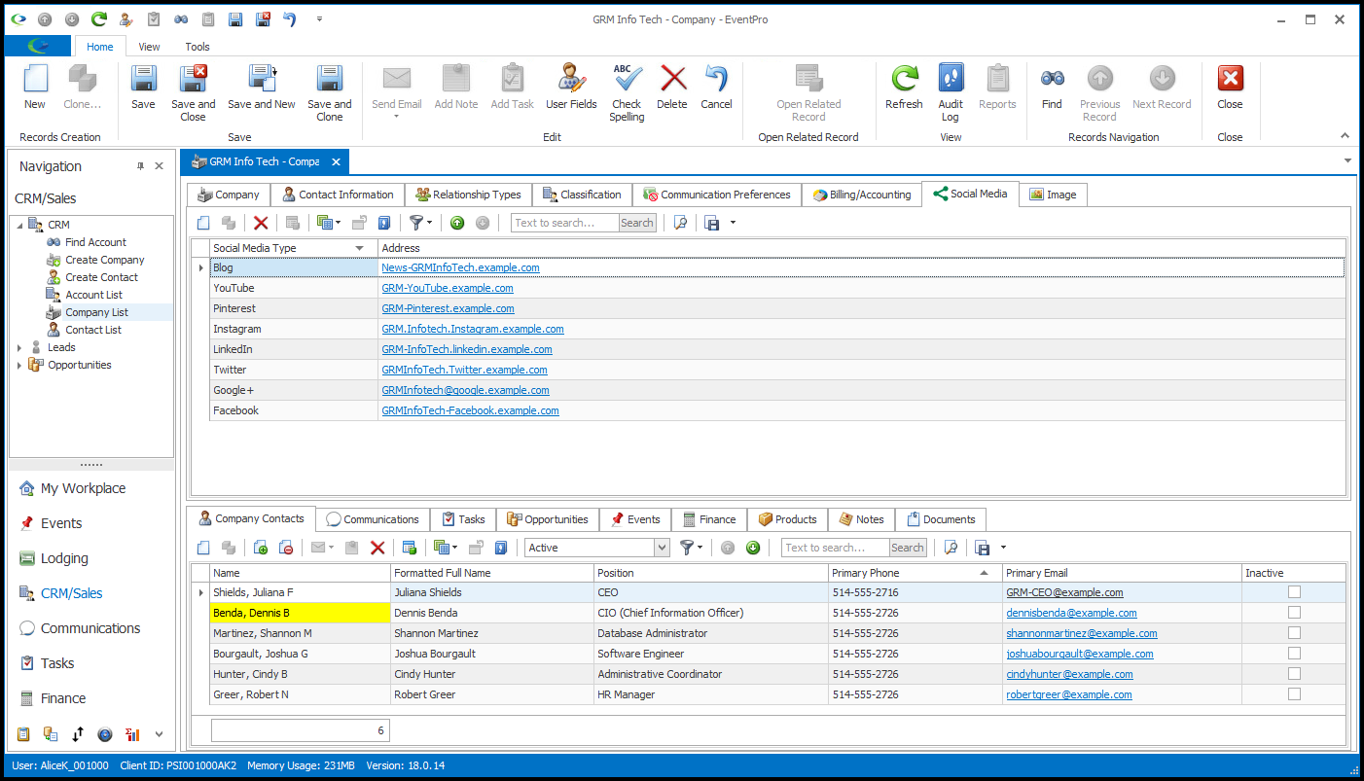Toggle the Inactive checkbox for Bourgault, Joshua G
1364x781 pixels.
point(1294,654)
